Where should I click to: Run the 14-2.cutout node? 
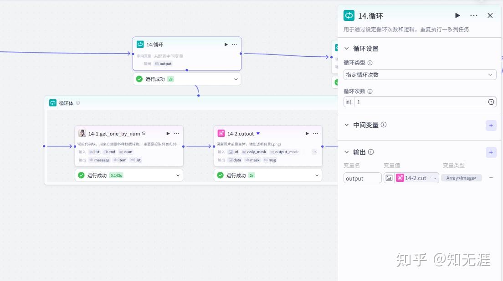tap(307, 134)
